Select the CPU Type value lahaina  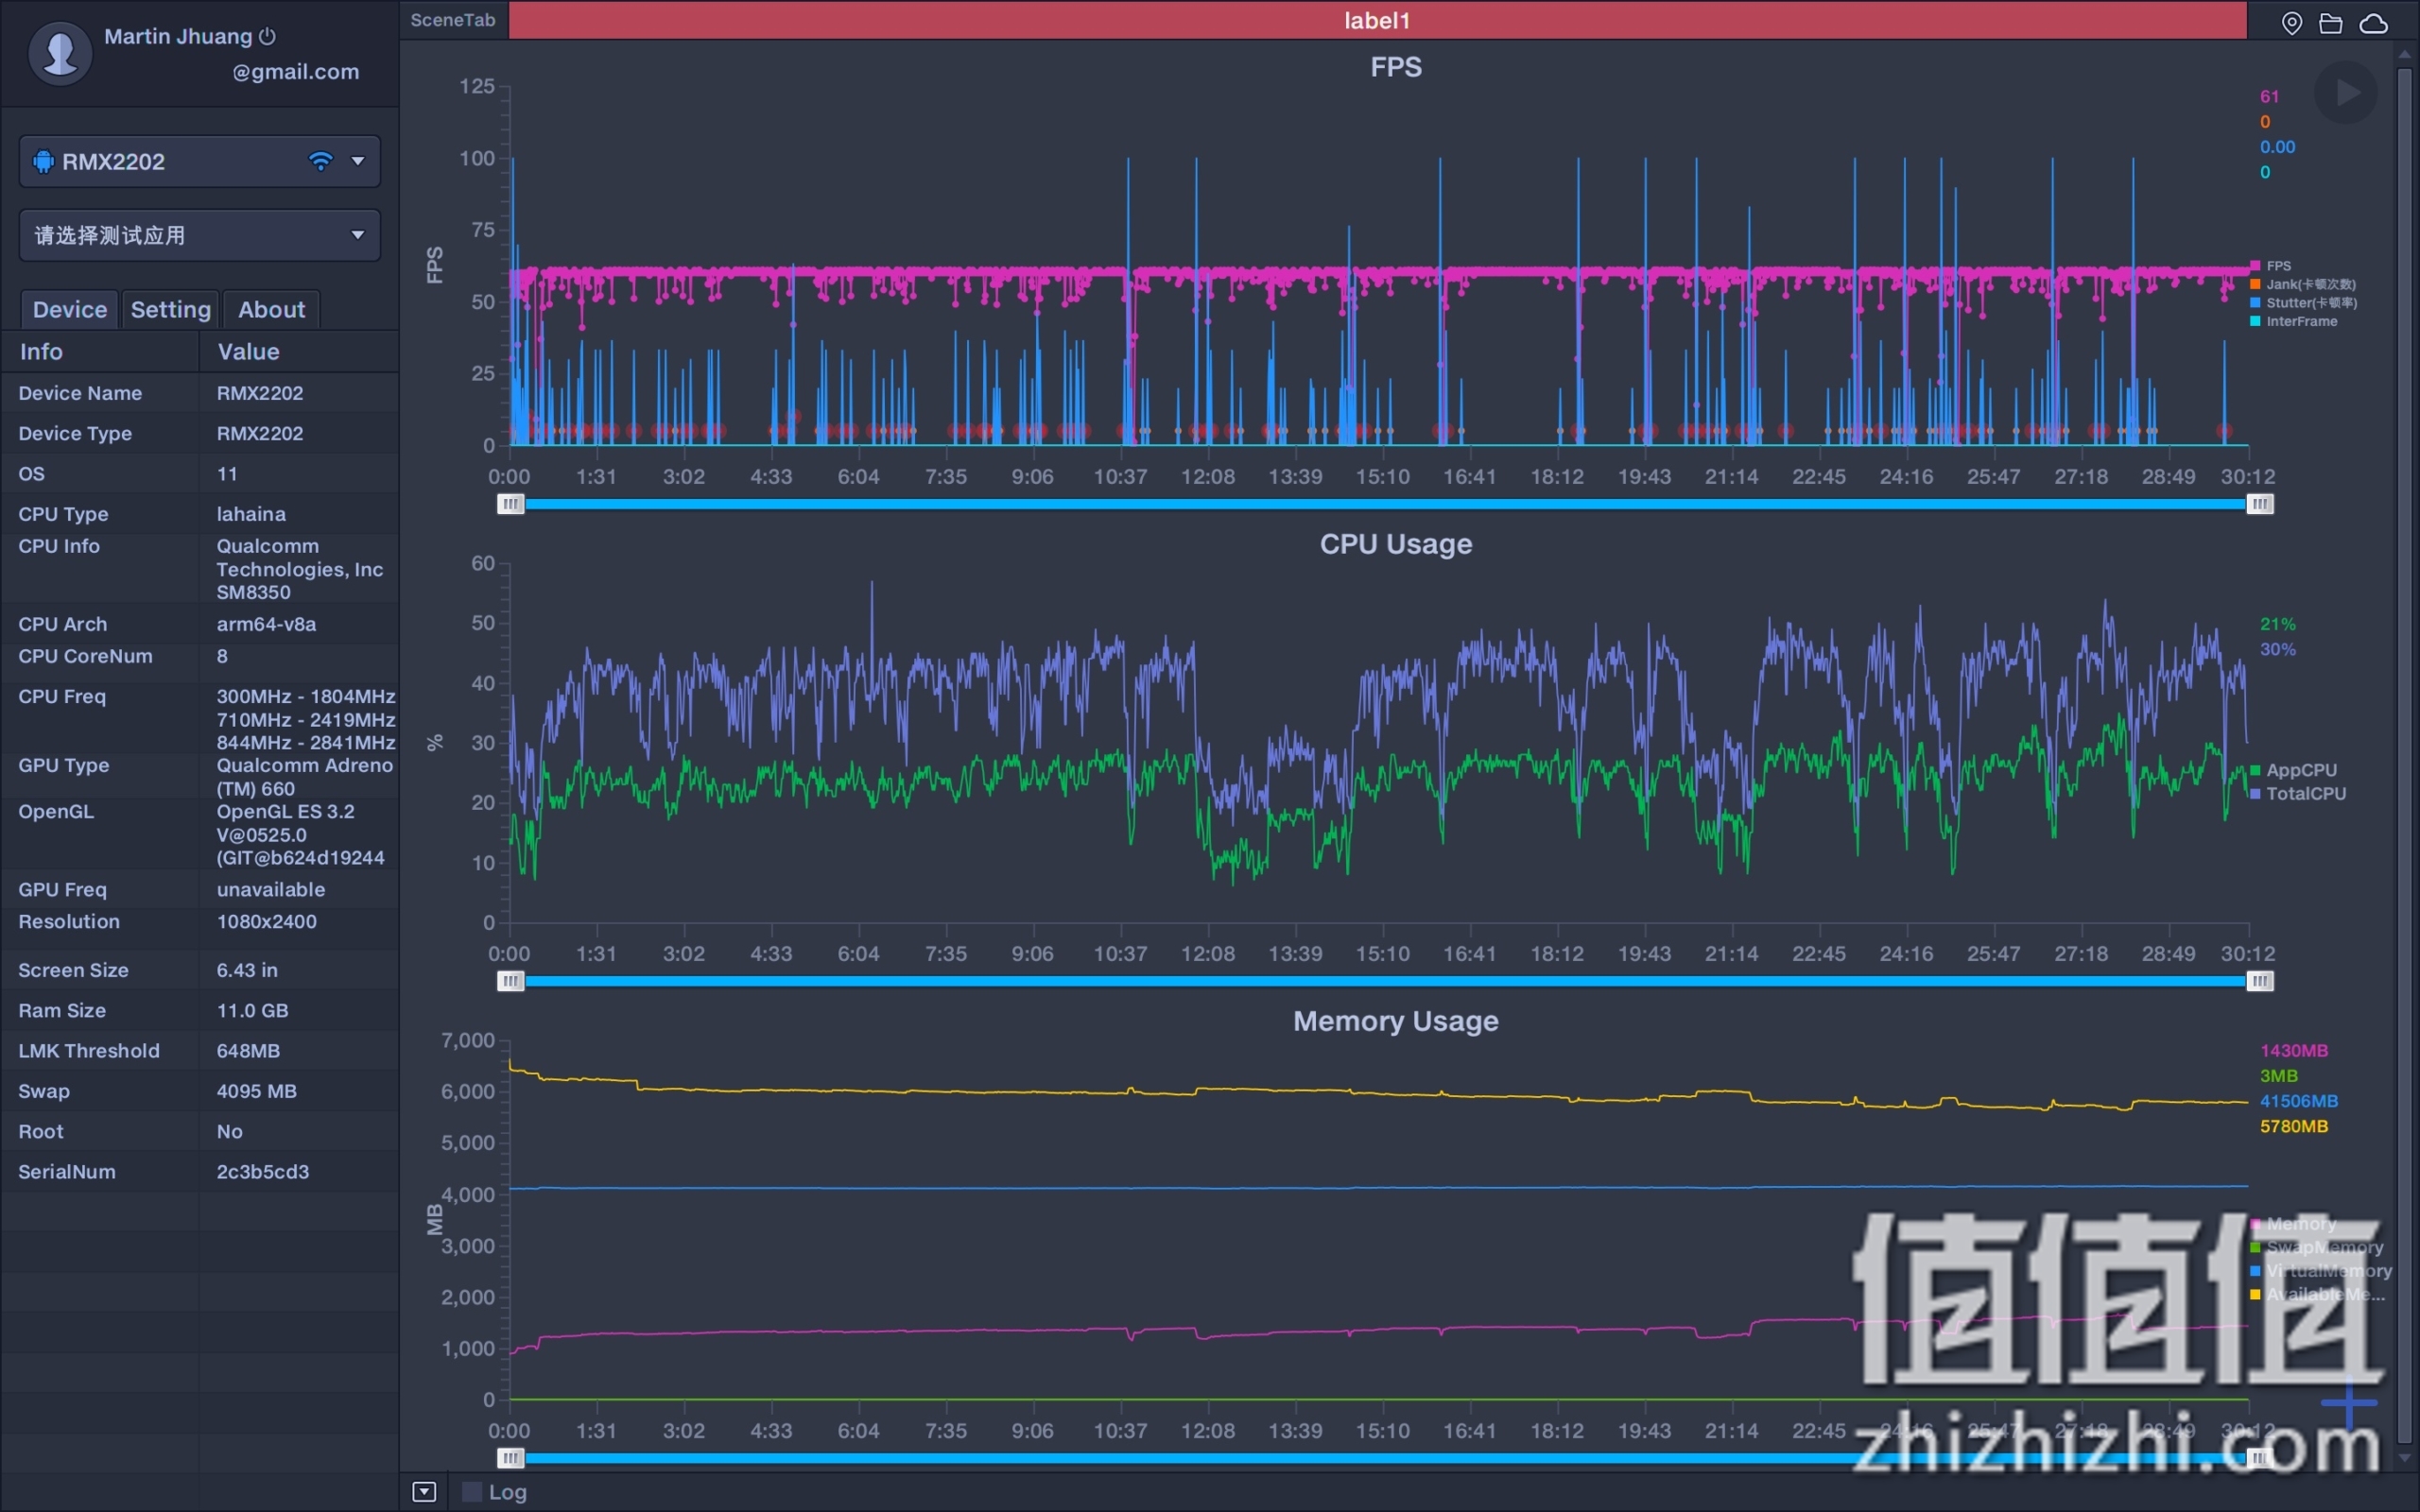pos(251,513)
